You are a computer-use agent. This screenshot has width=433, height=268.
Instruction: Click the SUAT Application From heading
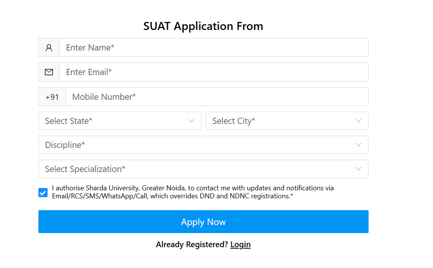(203, 26)
